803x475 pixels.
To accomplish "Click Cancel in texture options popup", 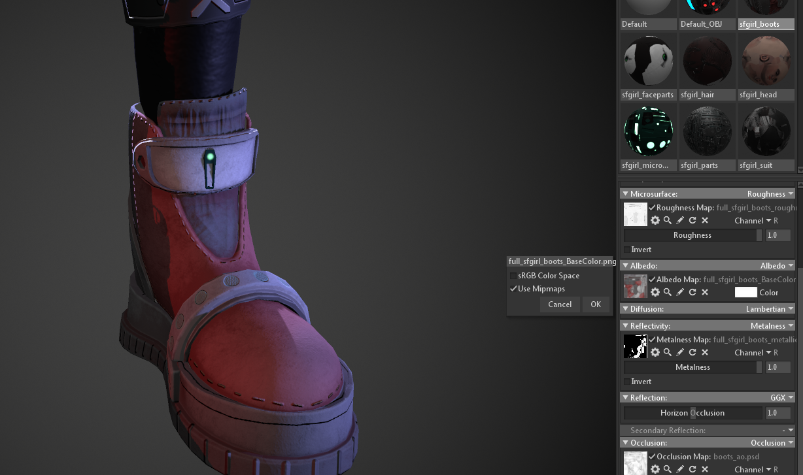I will tap(560, 304).
